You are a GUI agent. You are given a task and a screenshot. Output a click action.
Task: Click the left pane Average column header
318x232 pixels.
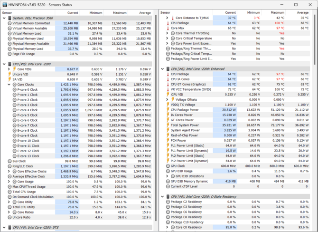(140, 12)
